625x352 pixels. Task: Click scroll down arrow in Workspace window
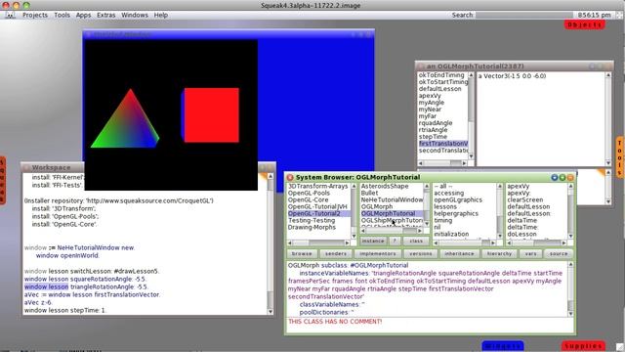coord(271,312)
